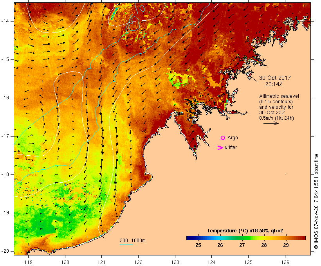Image resolution: width=321 pixels, height=266 pixels.
Task: Click the longitude label 125
Action: 249,262
